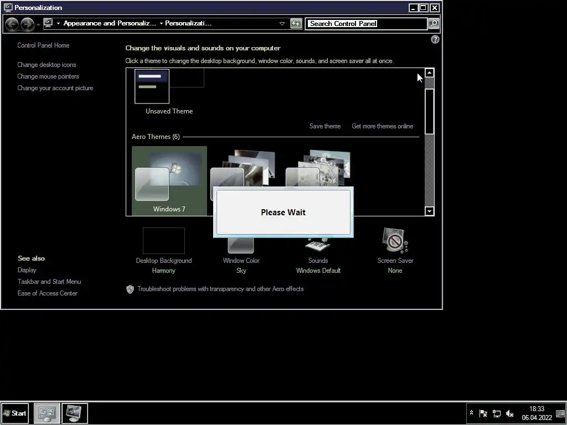This screenshot has width=567, height=425.
Task: Click the shield icon beside Troubleshoot link
Action: (130, 289)
